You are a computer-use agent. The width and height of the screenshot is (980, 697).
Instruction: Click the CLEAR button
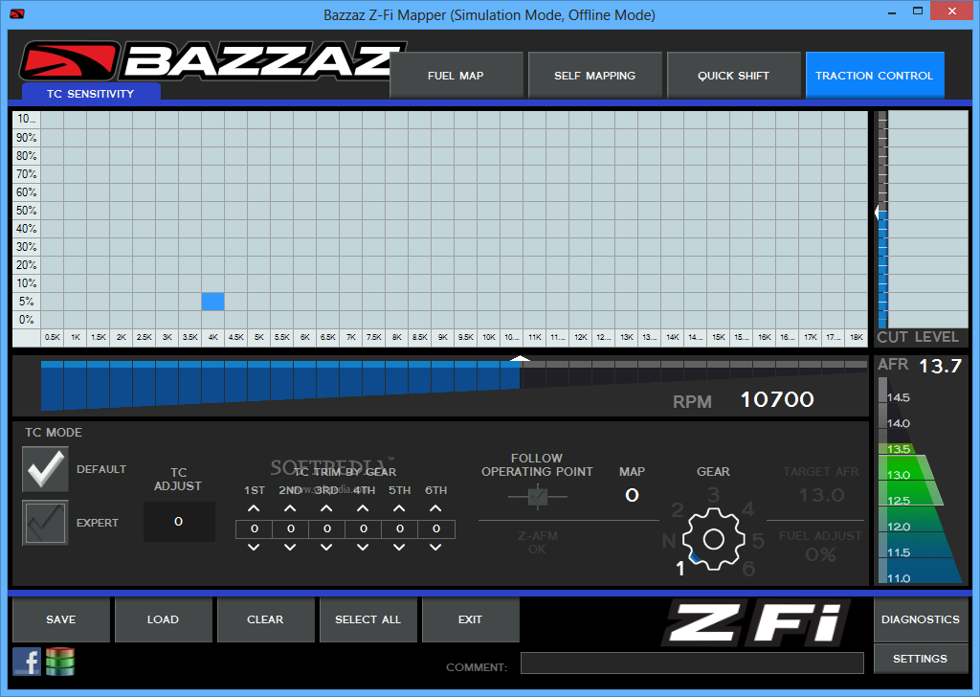click(265, 619)
